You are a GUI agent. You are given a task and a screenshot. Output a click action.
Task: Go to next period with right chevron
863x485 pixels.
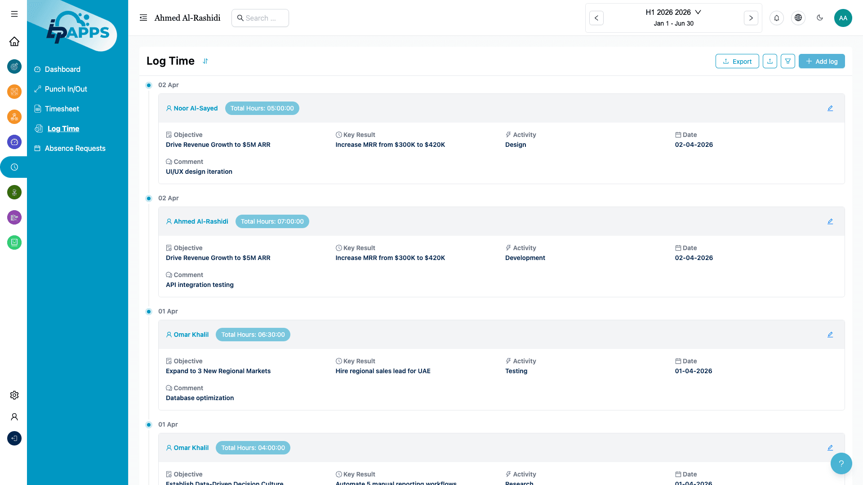(x=751, y=18)
